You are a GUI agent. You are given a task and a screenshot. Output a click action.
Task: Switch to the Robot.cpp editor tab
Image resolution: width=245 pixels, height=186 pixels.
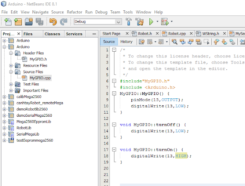(x=177, y=34)
